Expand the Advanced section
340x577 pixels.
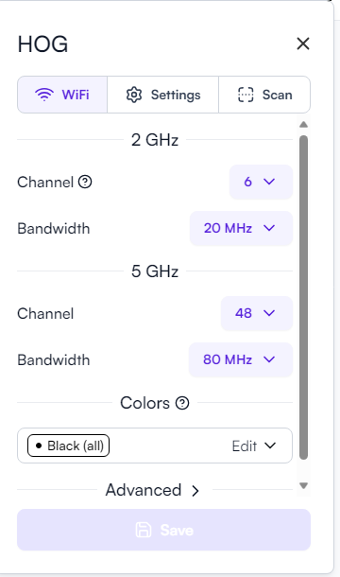(x=152, y=490)
